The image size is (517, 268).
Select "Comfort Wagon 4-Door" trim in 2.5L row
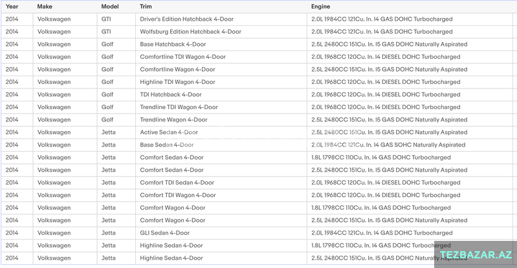pyautogui.click(x=173, y=220)
